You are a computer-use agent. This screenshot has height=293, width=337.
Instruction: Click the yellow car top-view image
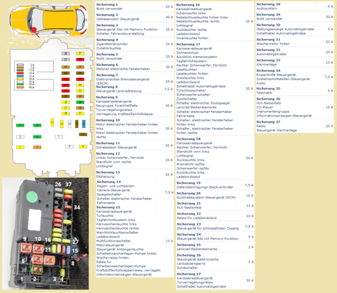49,20
